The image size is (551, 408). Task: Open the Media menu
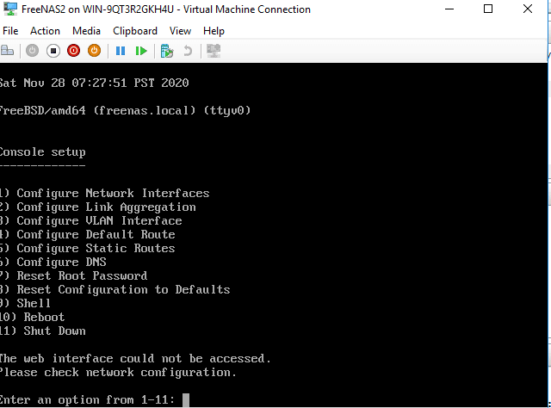86,31
